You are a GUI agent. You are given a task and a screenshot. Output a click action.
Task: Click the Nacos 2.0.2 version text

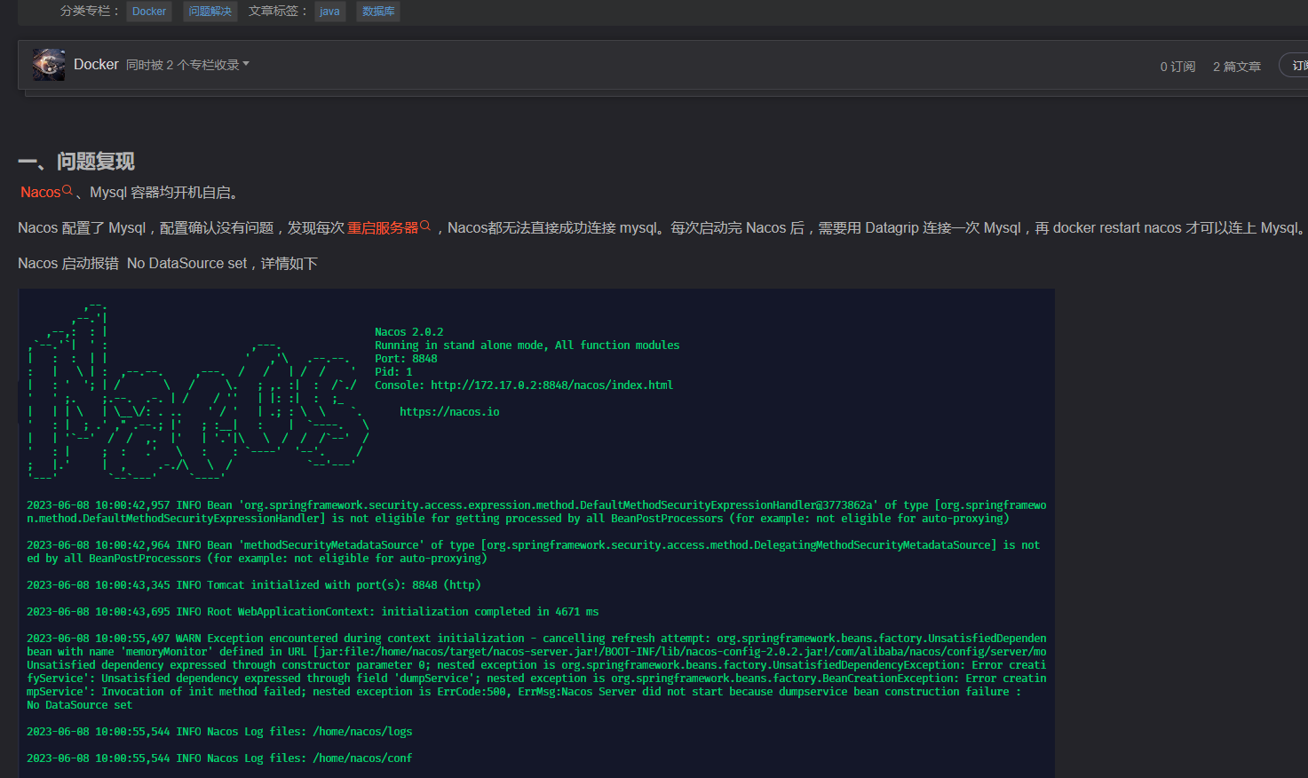tap(408, 332)
